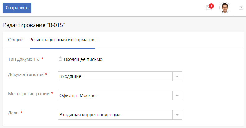Viewport: 246px width, 128px height.
Task: Open the mail messages envelope icon
Action: click(209, 8)
